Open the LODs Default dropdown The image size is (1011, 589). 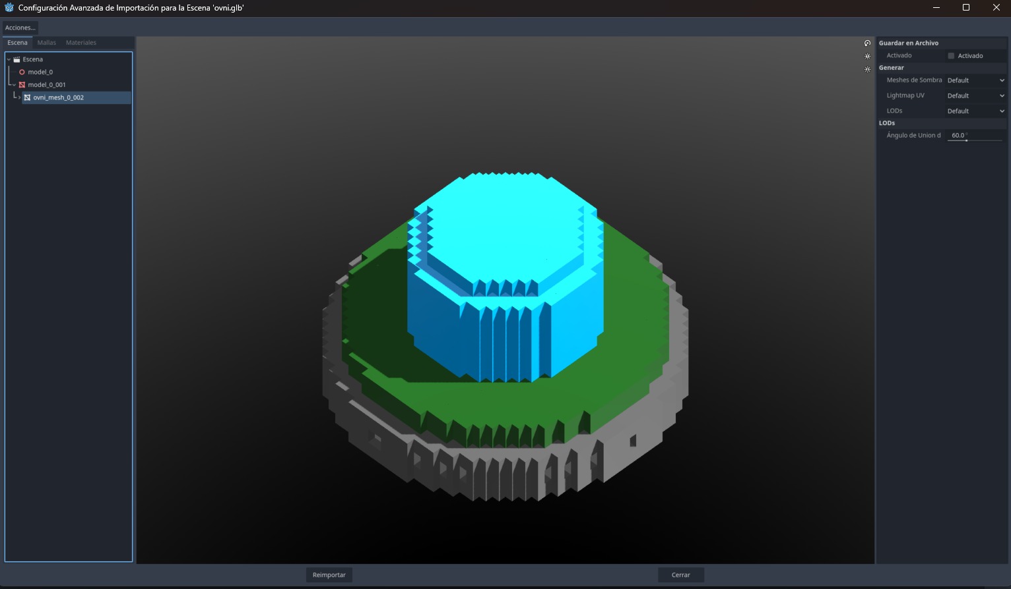click(x=975, y=111)
